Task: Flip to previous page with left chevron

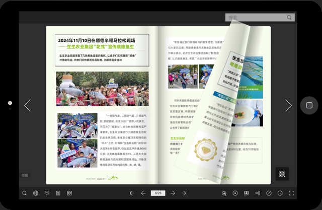Action: (x=28, y=105)
